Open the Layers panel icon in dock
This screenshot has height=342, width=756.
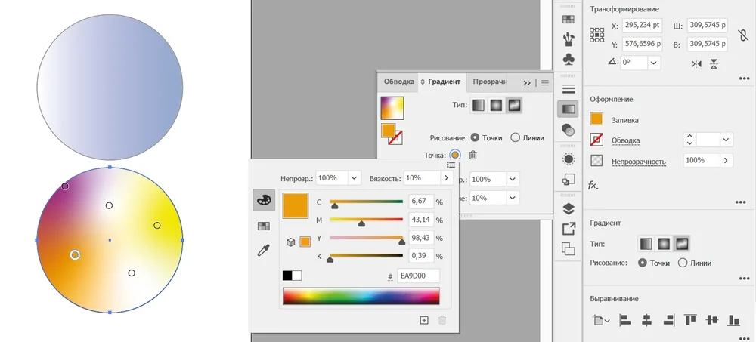click(569, 209)
